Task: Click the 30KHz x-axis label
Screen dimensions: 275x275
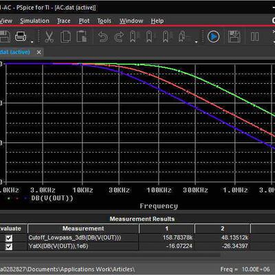Action: point(119,190)
